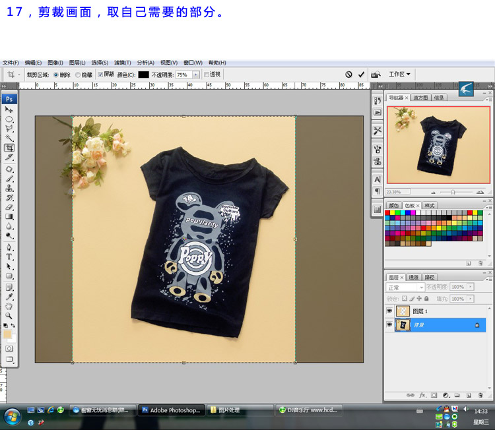Image resolution: width=495 pixels, height=430 pixels.
Task: Open the 不透明度 75% shield opacity dropdown
Action: click(x=196, y=75)
